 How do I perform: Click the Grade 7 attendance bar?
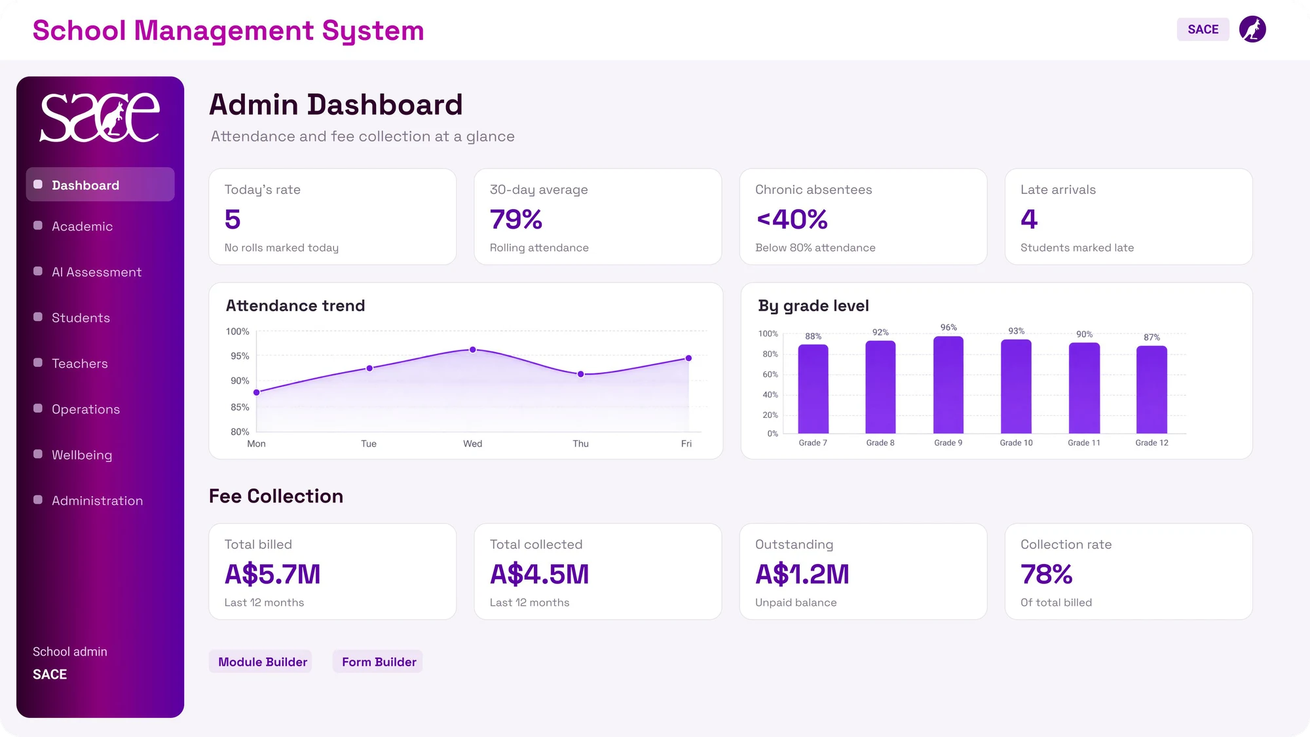(813, 389)
